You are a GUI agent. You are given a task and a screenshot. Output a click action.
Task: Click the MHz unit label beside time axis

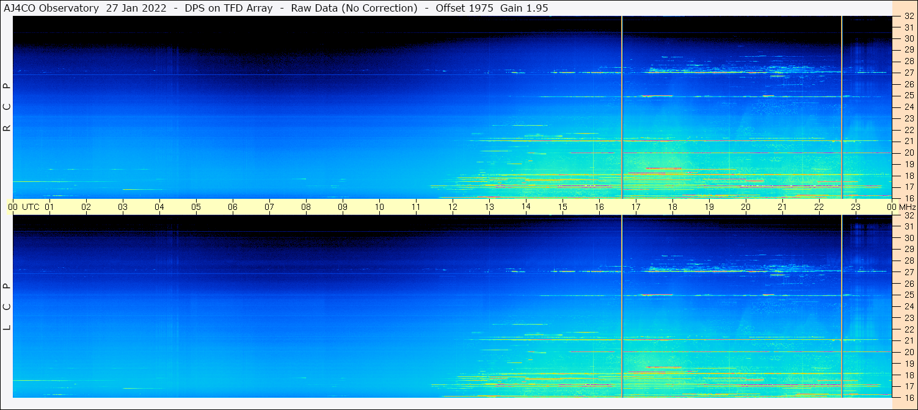[x=907, y=207]
